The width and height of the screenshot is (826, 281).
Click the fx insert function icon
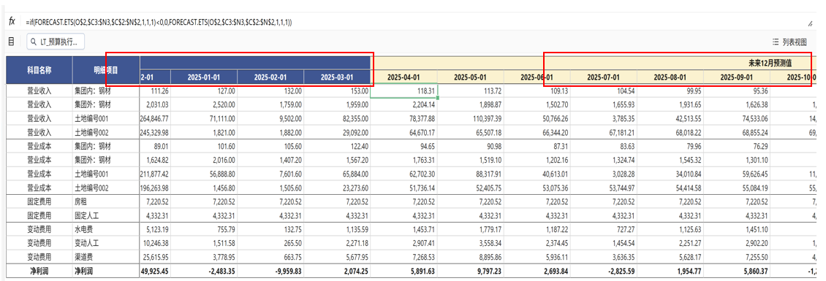click(12, 22)
